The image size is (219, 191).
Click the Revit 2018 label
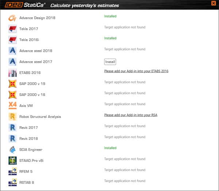click(28, 138)
